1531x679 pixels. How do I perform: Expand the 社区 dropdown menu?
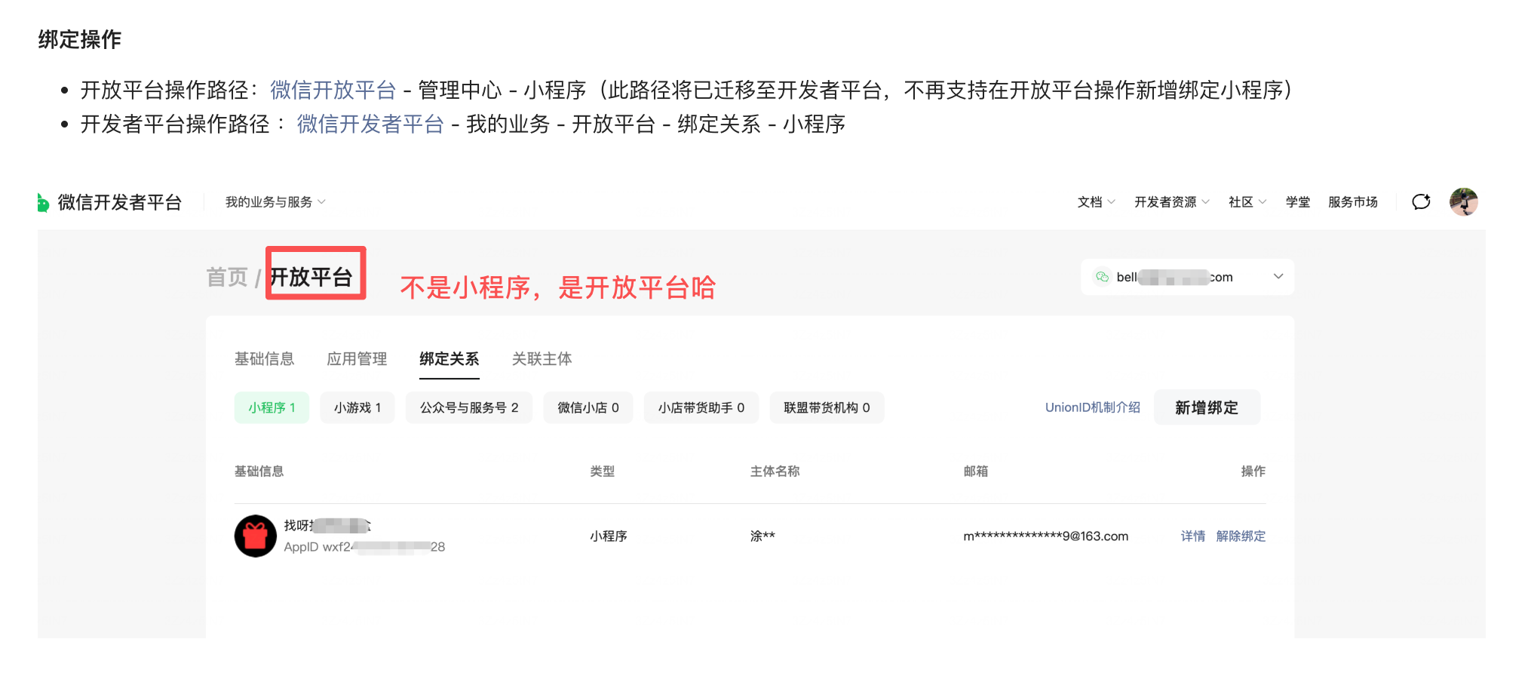pyautogui.click(x=1247, y=202)
